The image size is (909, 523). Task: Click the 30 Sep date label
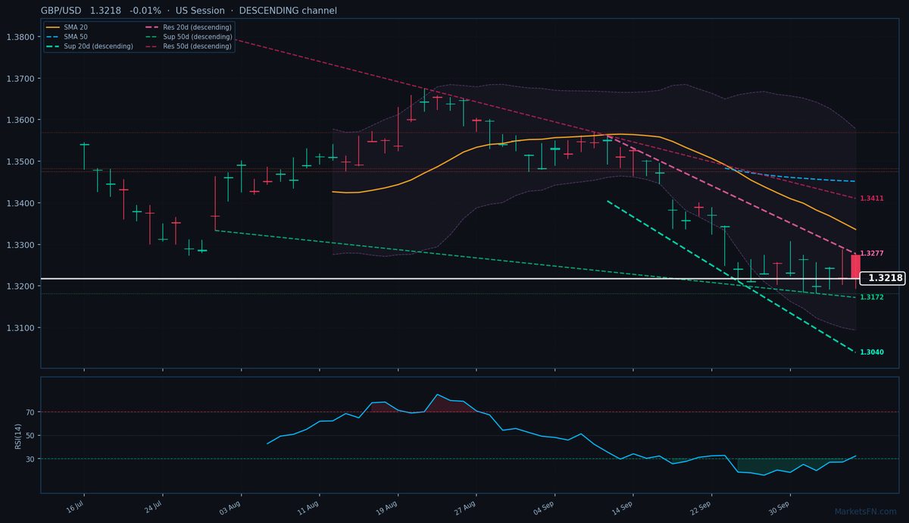click(x=779, y=506)
